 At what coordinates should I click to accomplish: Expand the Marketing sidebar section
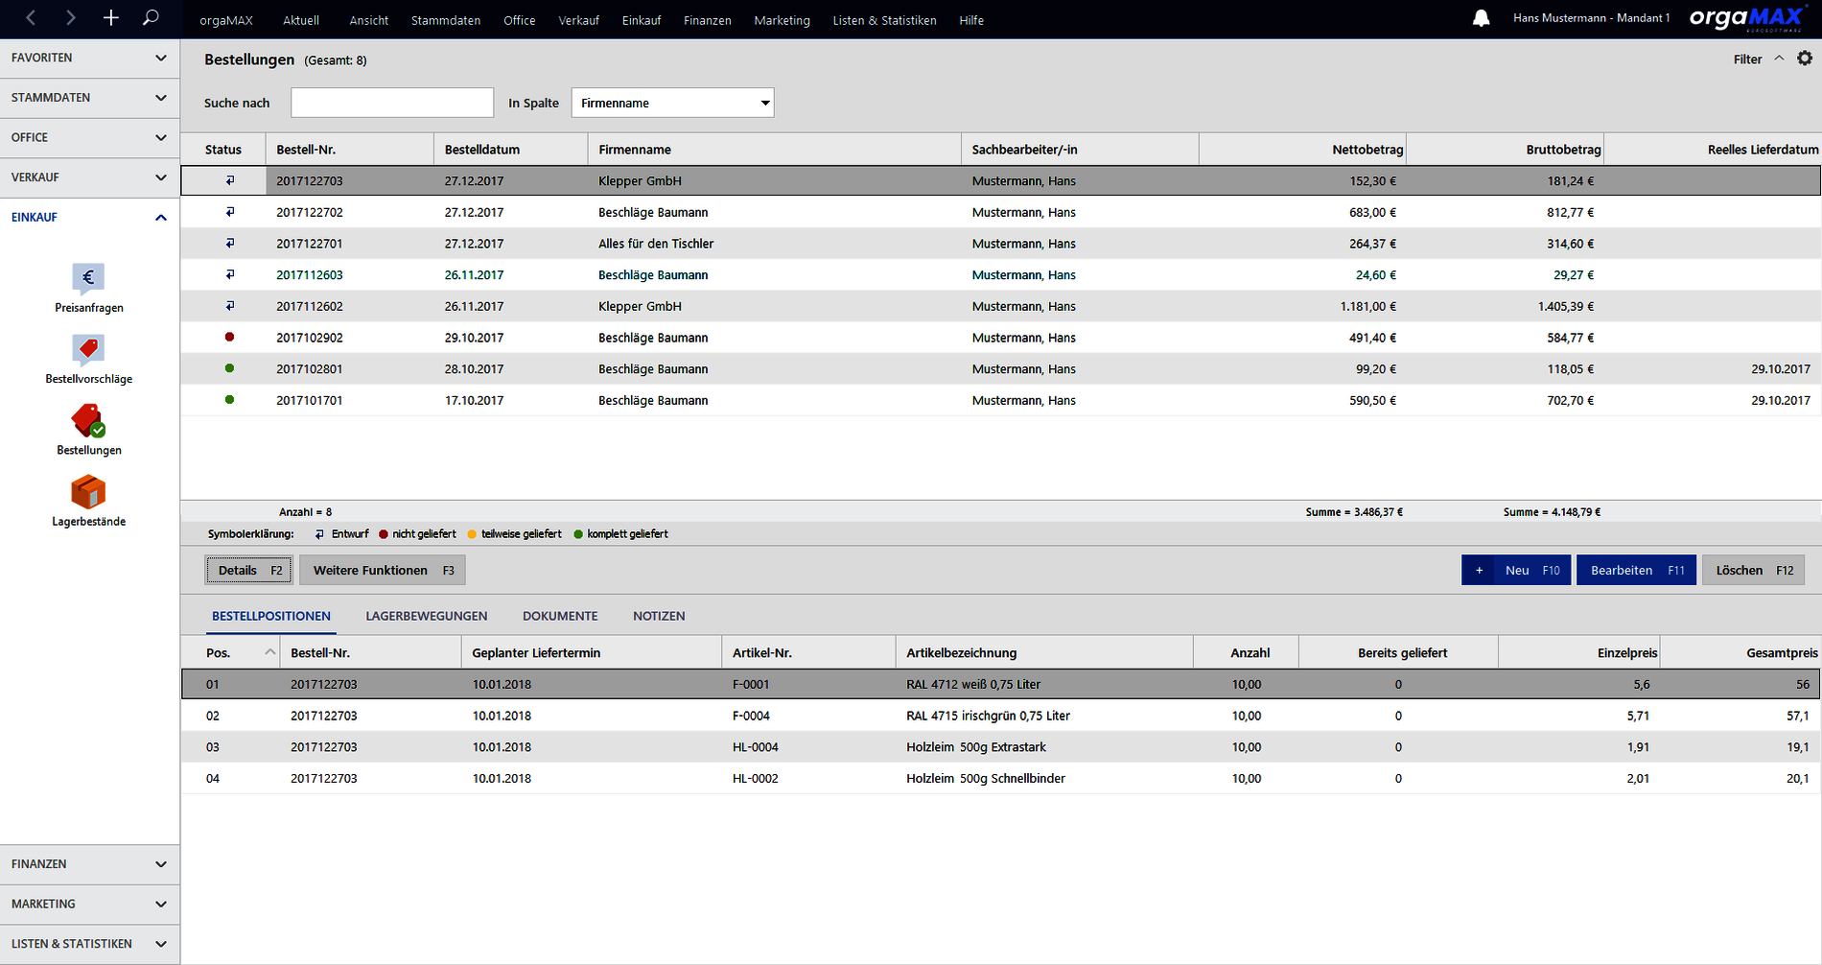tap(89, 904)
